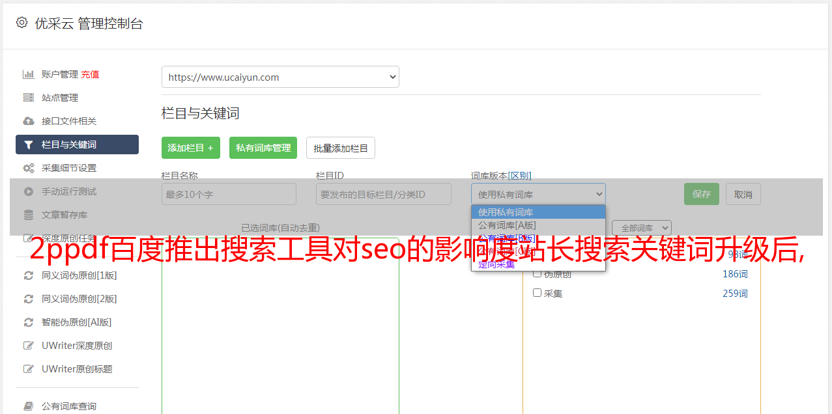Screen dimensions: 832x414
Task: Open 站点管理 in the sidebar
Action: [60, 98]
